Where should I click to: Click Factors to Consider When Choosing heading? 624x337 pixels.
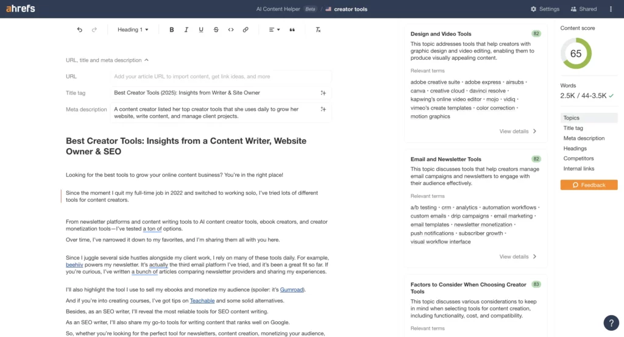468,288
